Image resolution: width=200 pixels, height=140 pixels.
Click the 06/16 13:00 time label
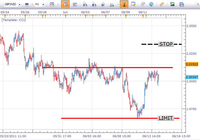(181, 136)
